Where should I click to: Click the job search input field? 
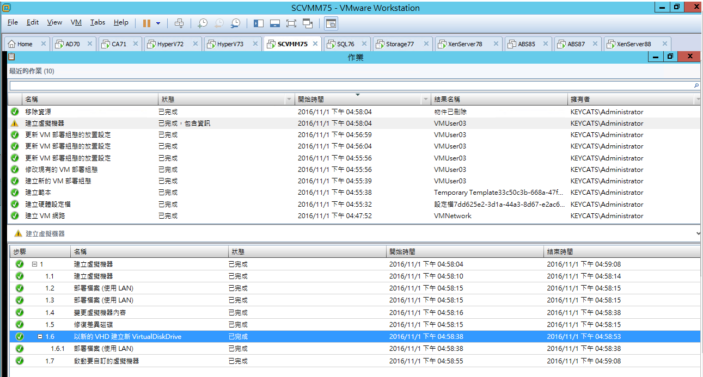coord(351,85)
